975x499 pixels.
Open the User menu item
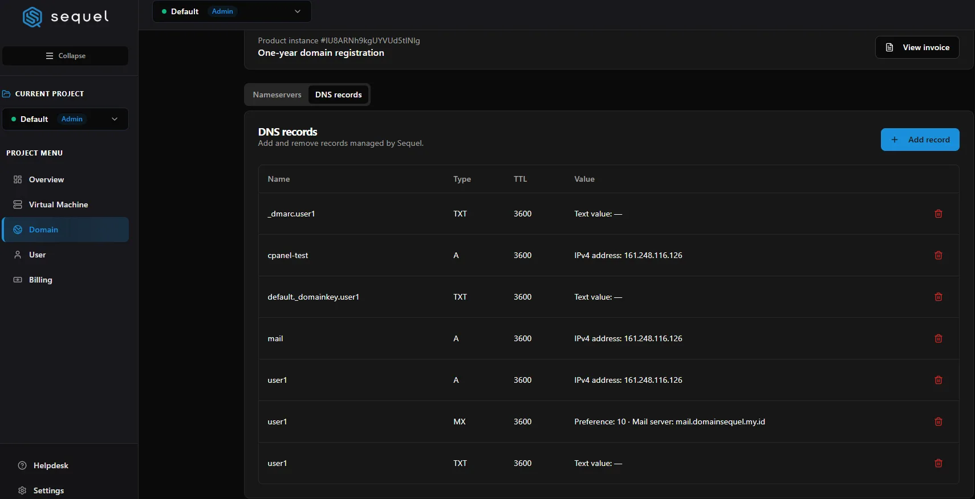pyautogui.click(x=66, y=255)
